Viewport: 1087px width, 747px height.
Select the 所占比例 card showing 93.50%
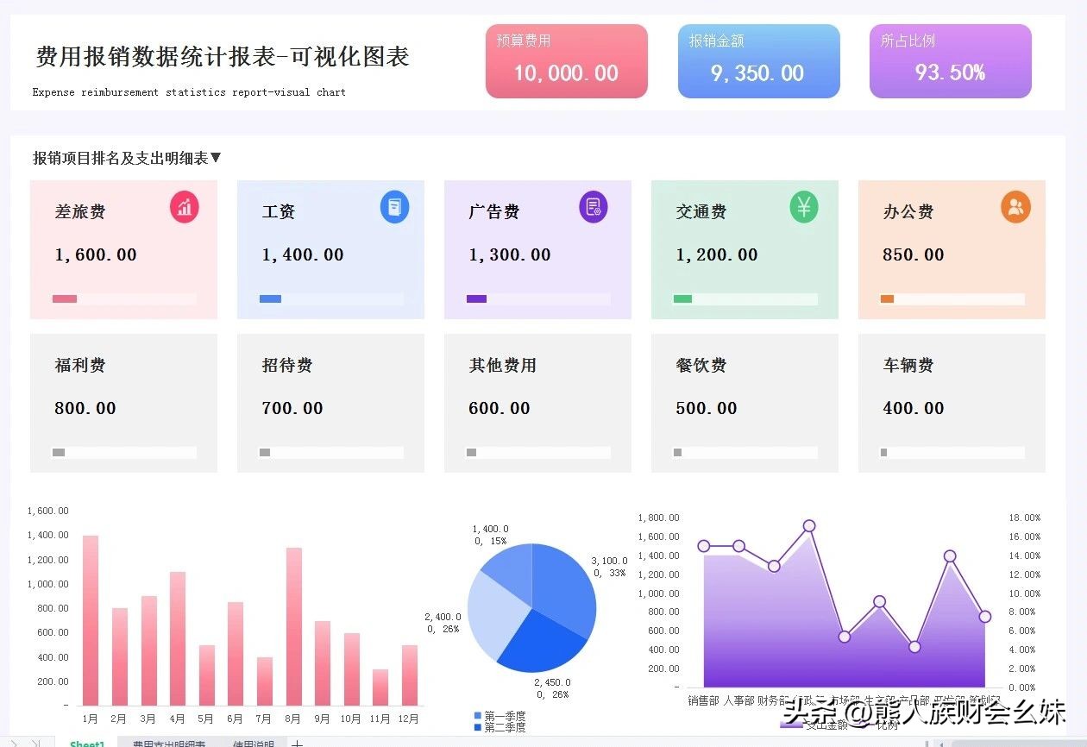point(950,60)
